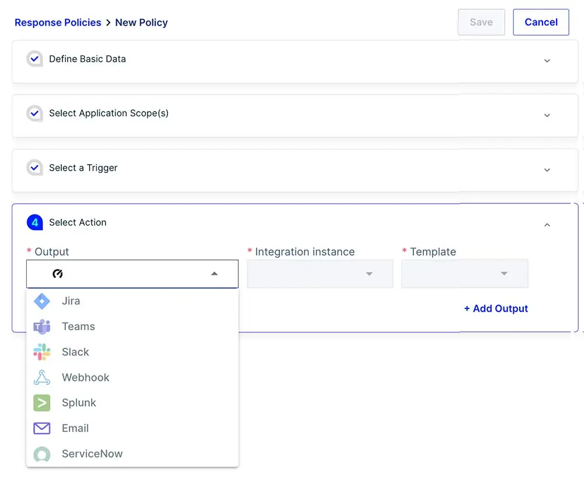
Task: Click the New Policy breadcrumb text
Action: [x=141, y=23]
